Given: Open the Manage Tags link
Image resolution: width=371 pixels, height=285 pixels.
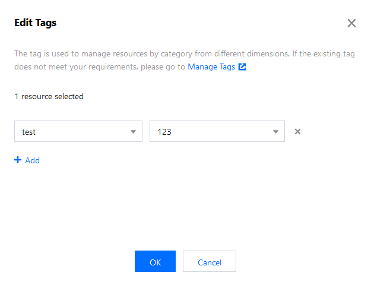Looking at the screenshot, I should pos(211,67).
